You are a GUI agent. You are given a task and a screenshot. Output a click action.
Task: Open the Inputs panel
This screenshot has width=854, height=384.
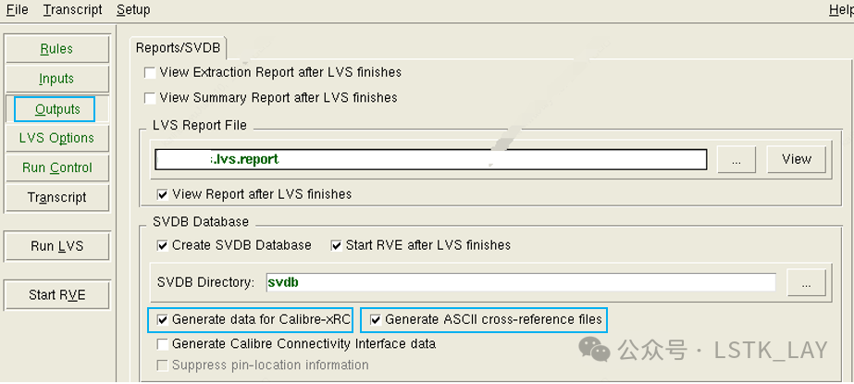[56, 79]
